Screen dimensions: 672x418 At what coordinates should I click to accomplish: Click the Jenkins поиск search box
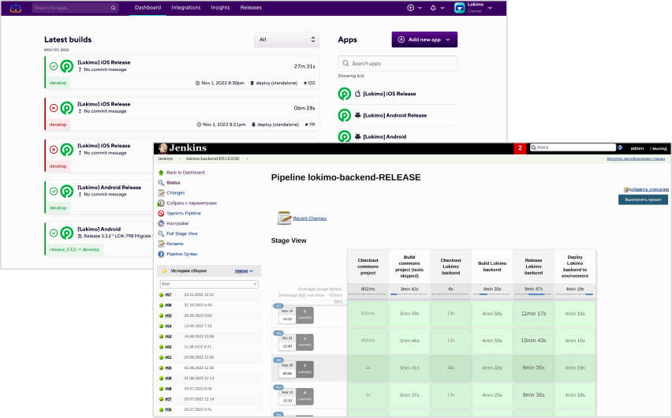pos(573,147)
